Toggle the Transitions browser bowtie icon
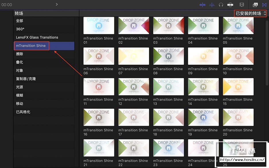This screenshot has width=269, height=168. tap(264, 5)
